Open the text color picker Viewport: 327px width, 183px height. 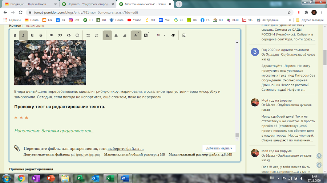click(x=136, y=35)
